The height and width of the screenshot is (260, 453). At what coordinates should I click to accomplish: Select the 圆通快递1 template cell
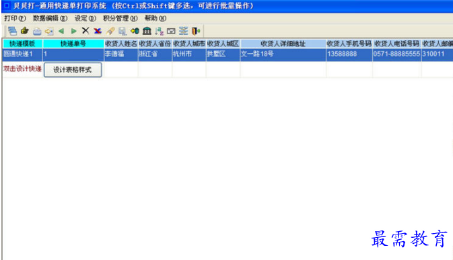point(22,54)
